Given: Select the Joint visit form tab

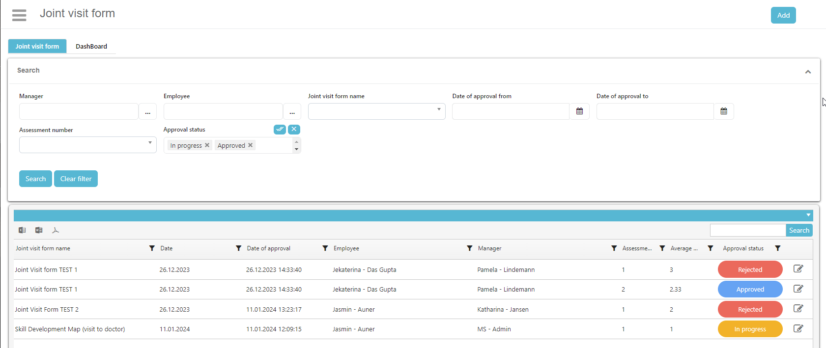Looking at the screenshot, I should click(x=37, y=47).
